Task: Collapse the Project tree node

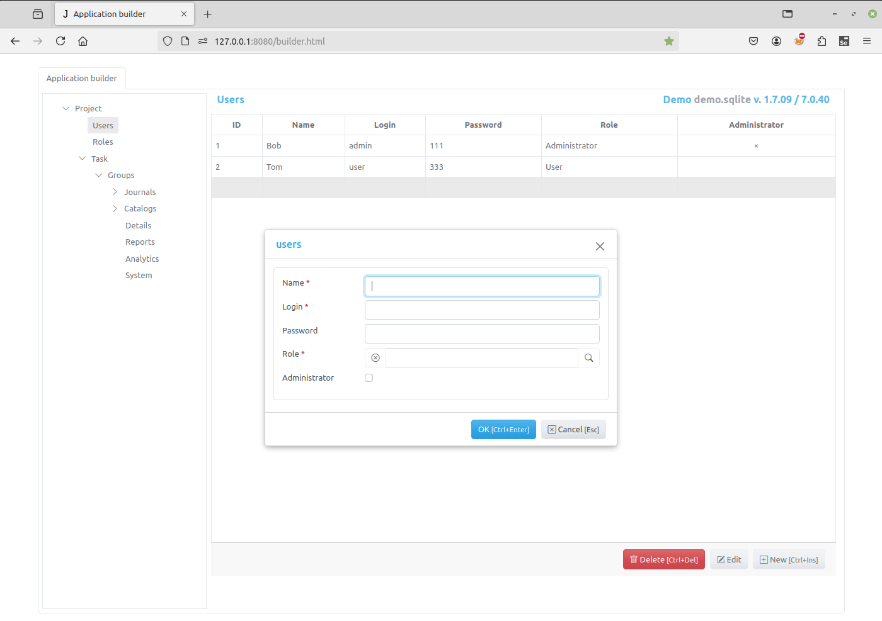Action: click(66, 108)
